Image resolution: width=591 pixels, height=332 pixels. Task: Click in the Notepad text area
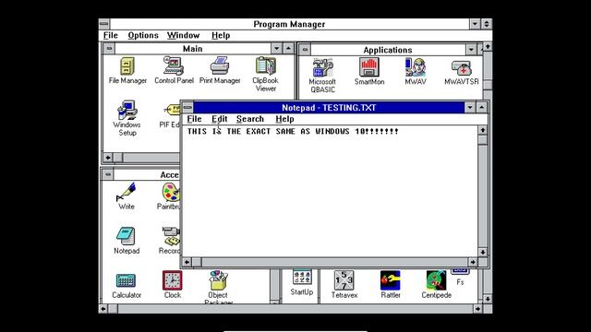click(331, 191)
